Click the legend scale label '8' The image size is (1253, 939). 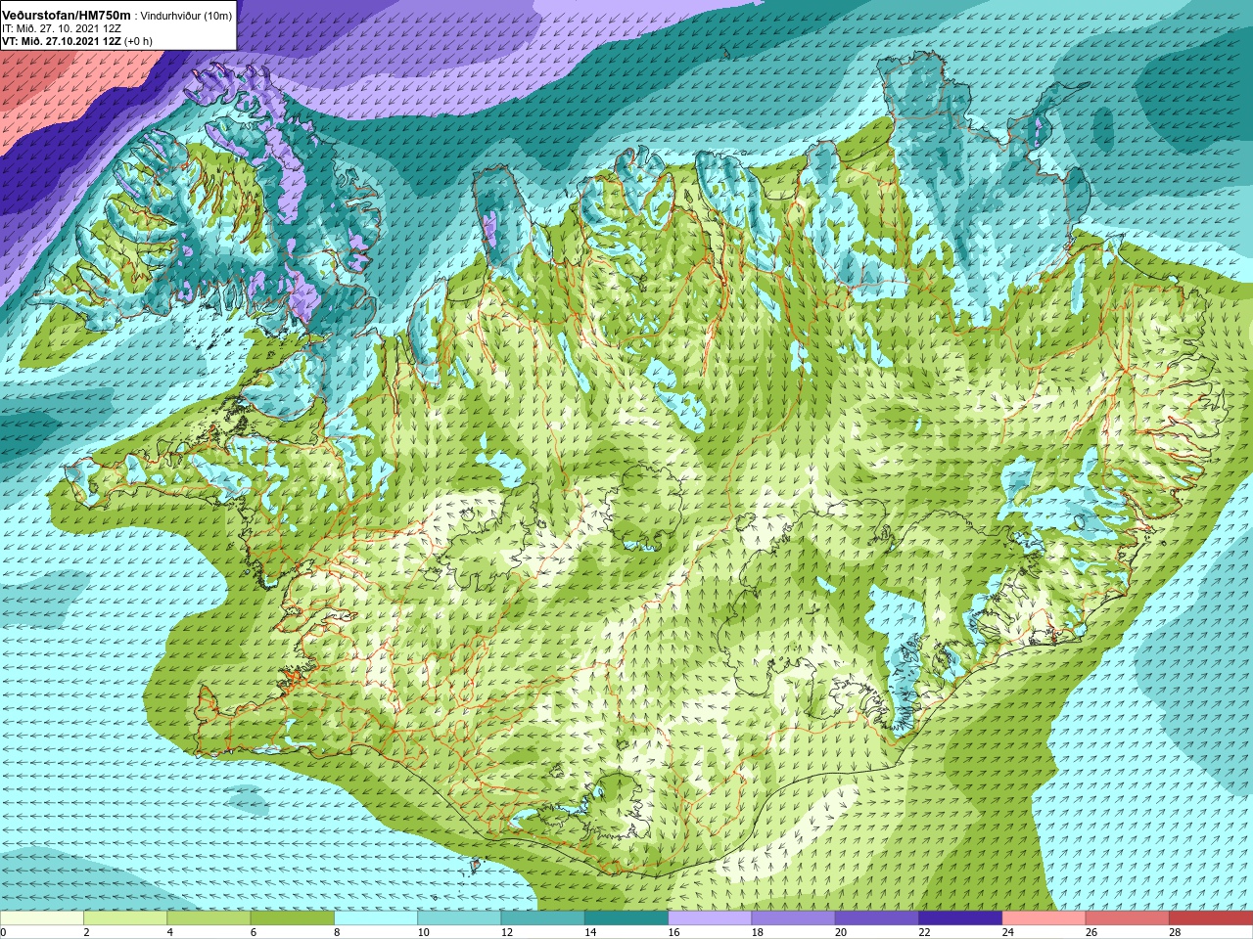pos(338,932)
